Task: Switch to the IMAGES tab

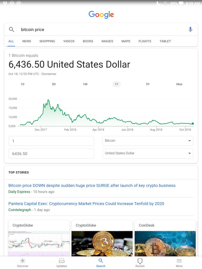Action: click(x=107, y=41)
